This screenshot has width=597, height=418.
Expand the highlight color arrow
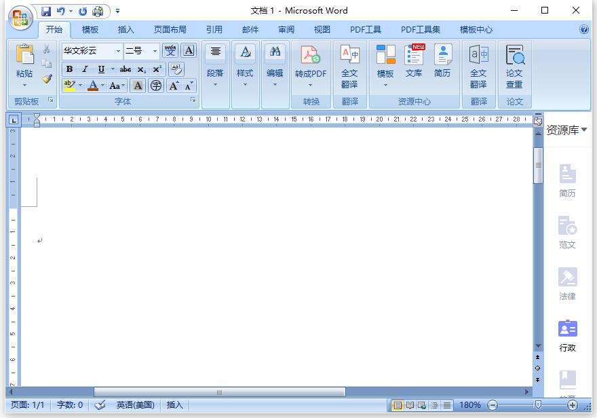click(80, 85)
